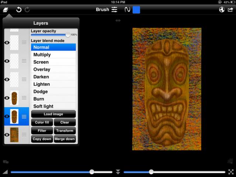Click the Merge down button

(x=65, y=139)
